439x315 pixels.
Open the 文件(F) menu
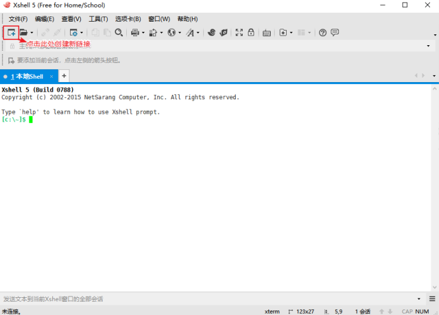coord(18,19)
